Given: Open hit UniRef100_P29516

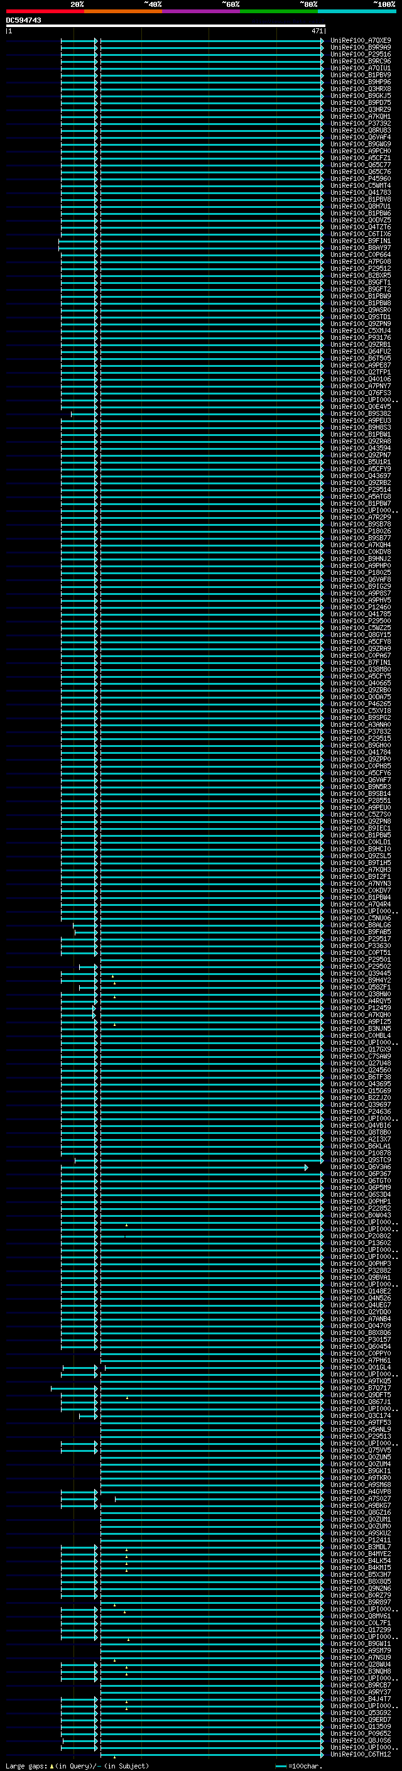Looking at the screenshot, I should click(x=361, y=54).
